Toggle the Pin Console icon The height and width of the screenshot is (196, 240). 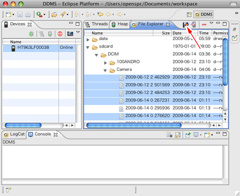pyautogui.click(x=188, y=135)
